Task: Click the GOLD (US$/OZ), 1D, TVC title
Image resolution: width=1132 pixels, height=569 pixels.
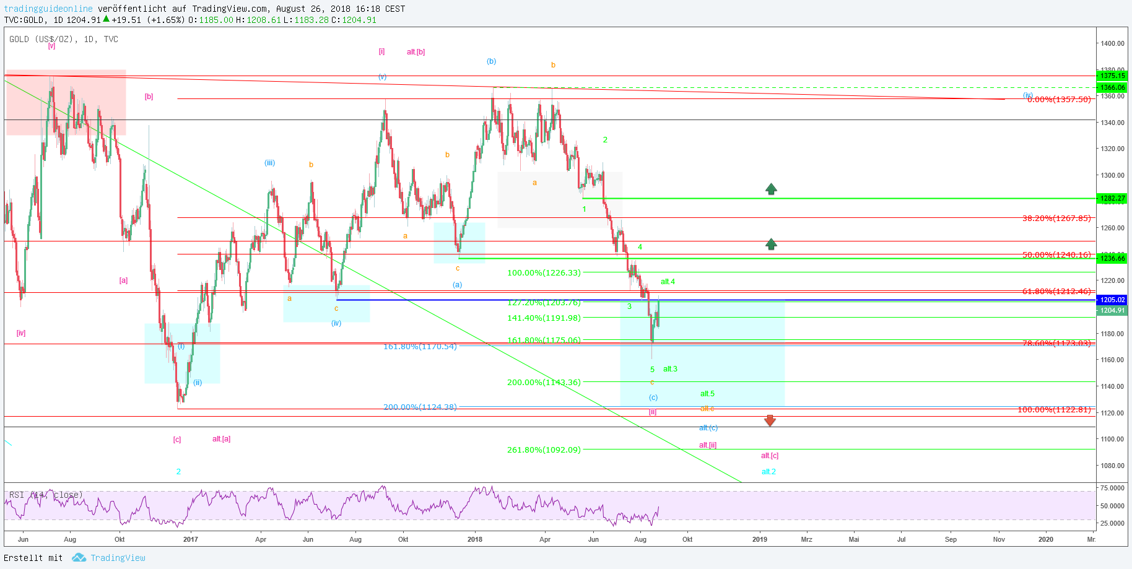Action: click(64, 39)
